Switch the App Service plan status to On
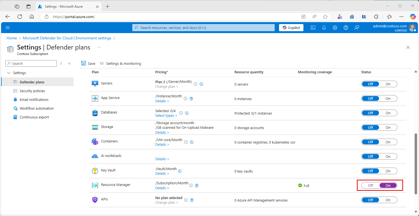419x216 pixels. (x=388, y=98)
